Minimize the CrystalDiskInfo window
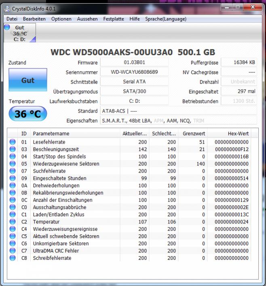 [227, 7]
